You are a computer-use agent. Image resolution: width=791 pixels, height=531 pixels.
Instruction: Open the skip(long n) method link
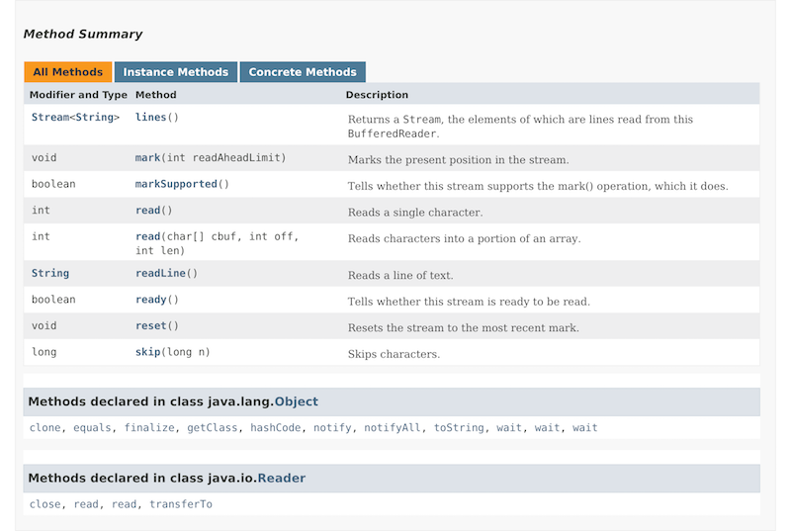147,352
